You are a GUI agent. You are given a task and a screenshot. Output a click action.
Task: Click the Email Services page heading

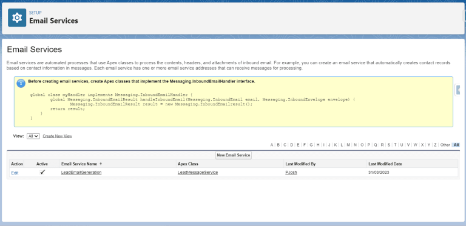tap(35, 50)
